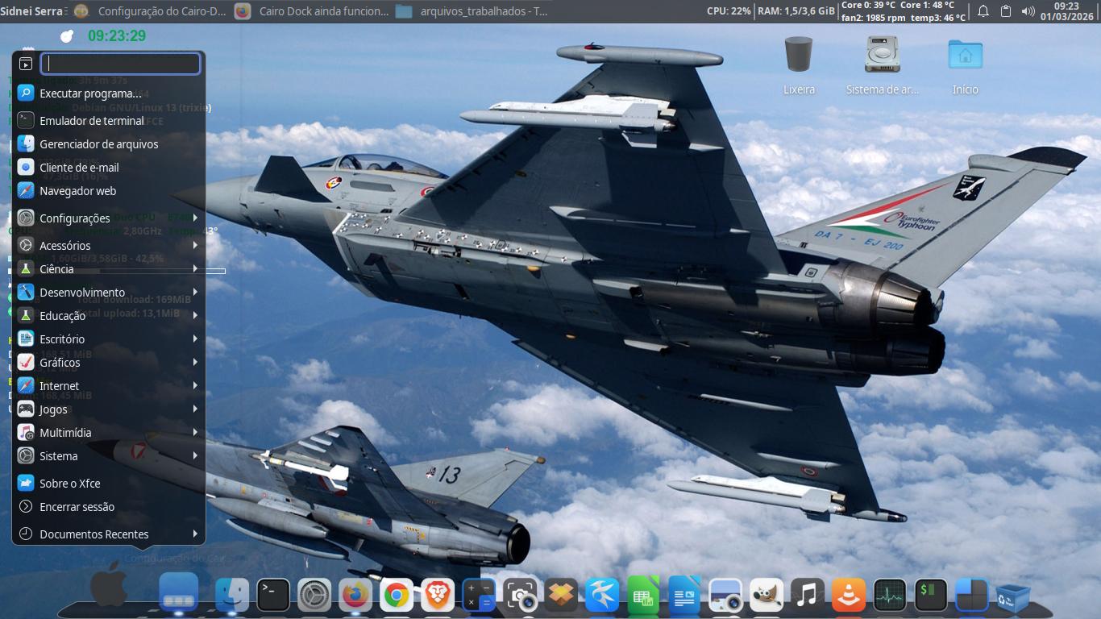
Task: Open Brave browser in the dock
Action: tap(437, 596)
